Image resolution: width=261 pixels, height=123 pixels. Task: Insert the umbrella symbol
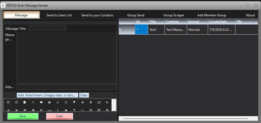pyautogui.click(x=74, y=102)
